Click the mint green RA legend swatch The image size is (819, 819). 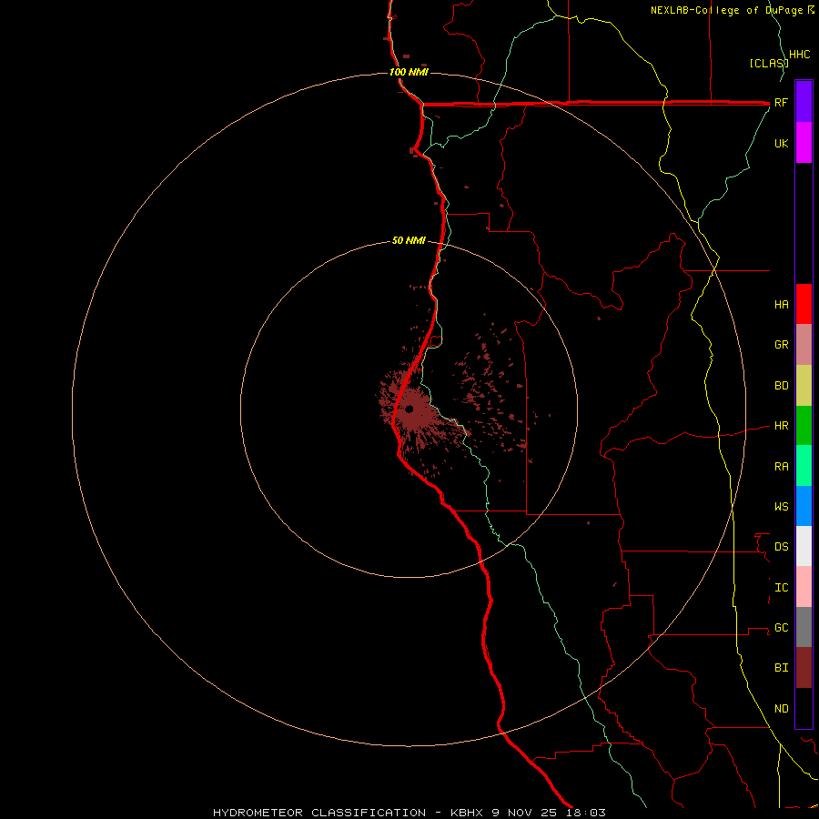pos(804,466)
